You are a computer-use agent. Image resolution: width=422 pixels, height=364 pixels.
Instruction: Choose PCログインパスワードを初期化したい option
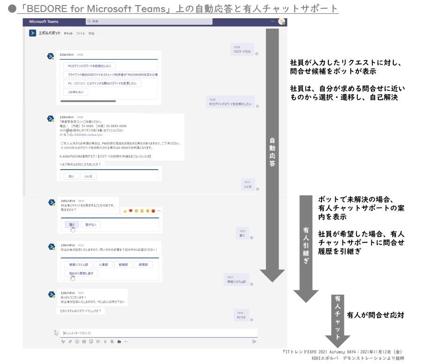(x=90, y=66)
